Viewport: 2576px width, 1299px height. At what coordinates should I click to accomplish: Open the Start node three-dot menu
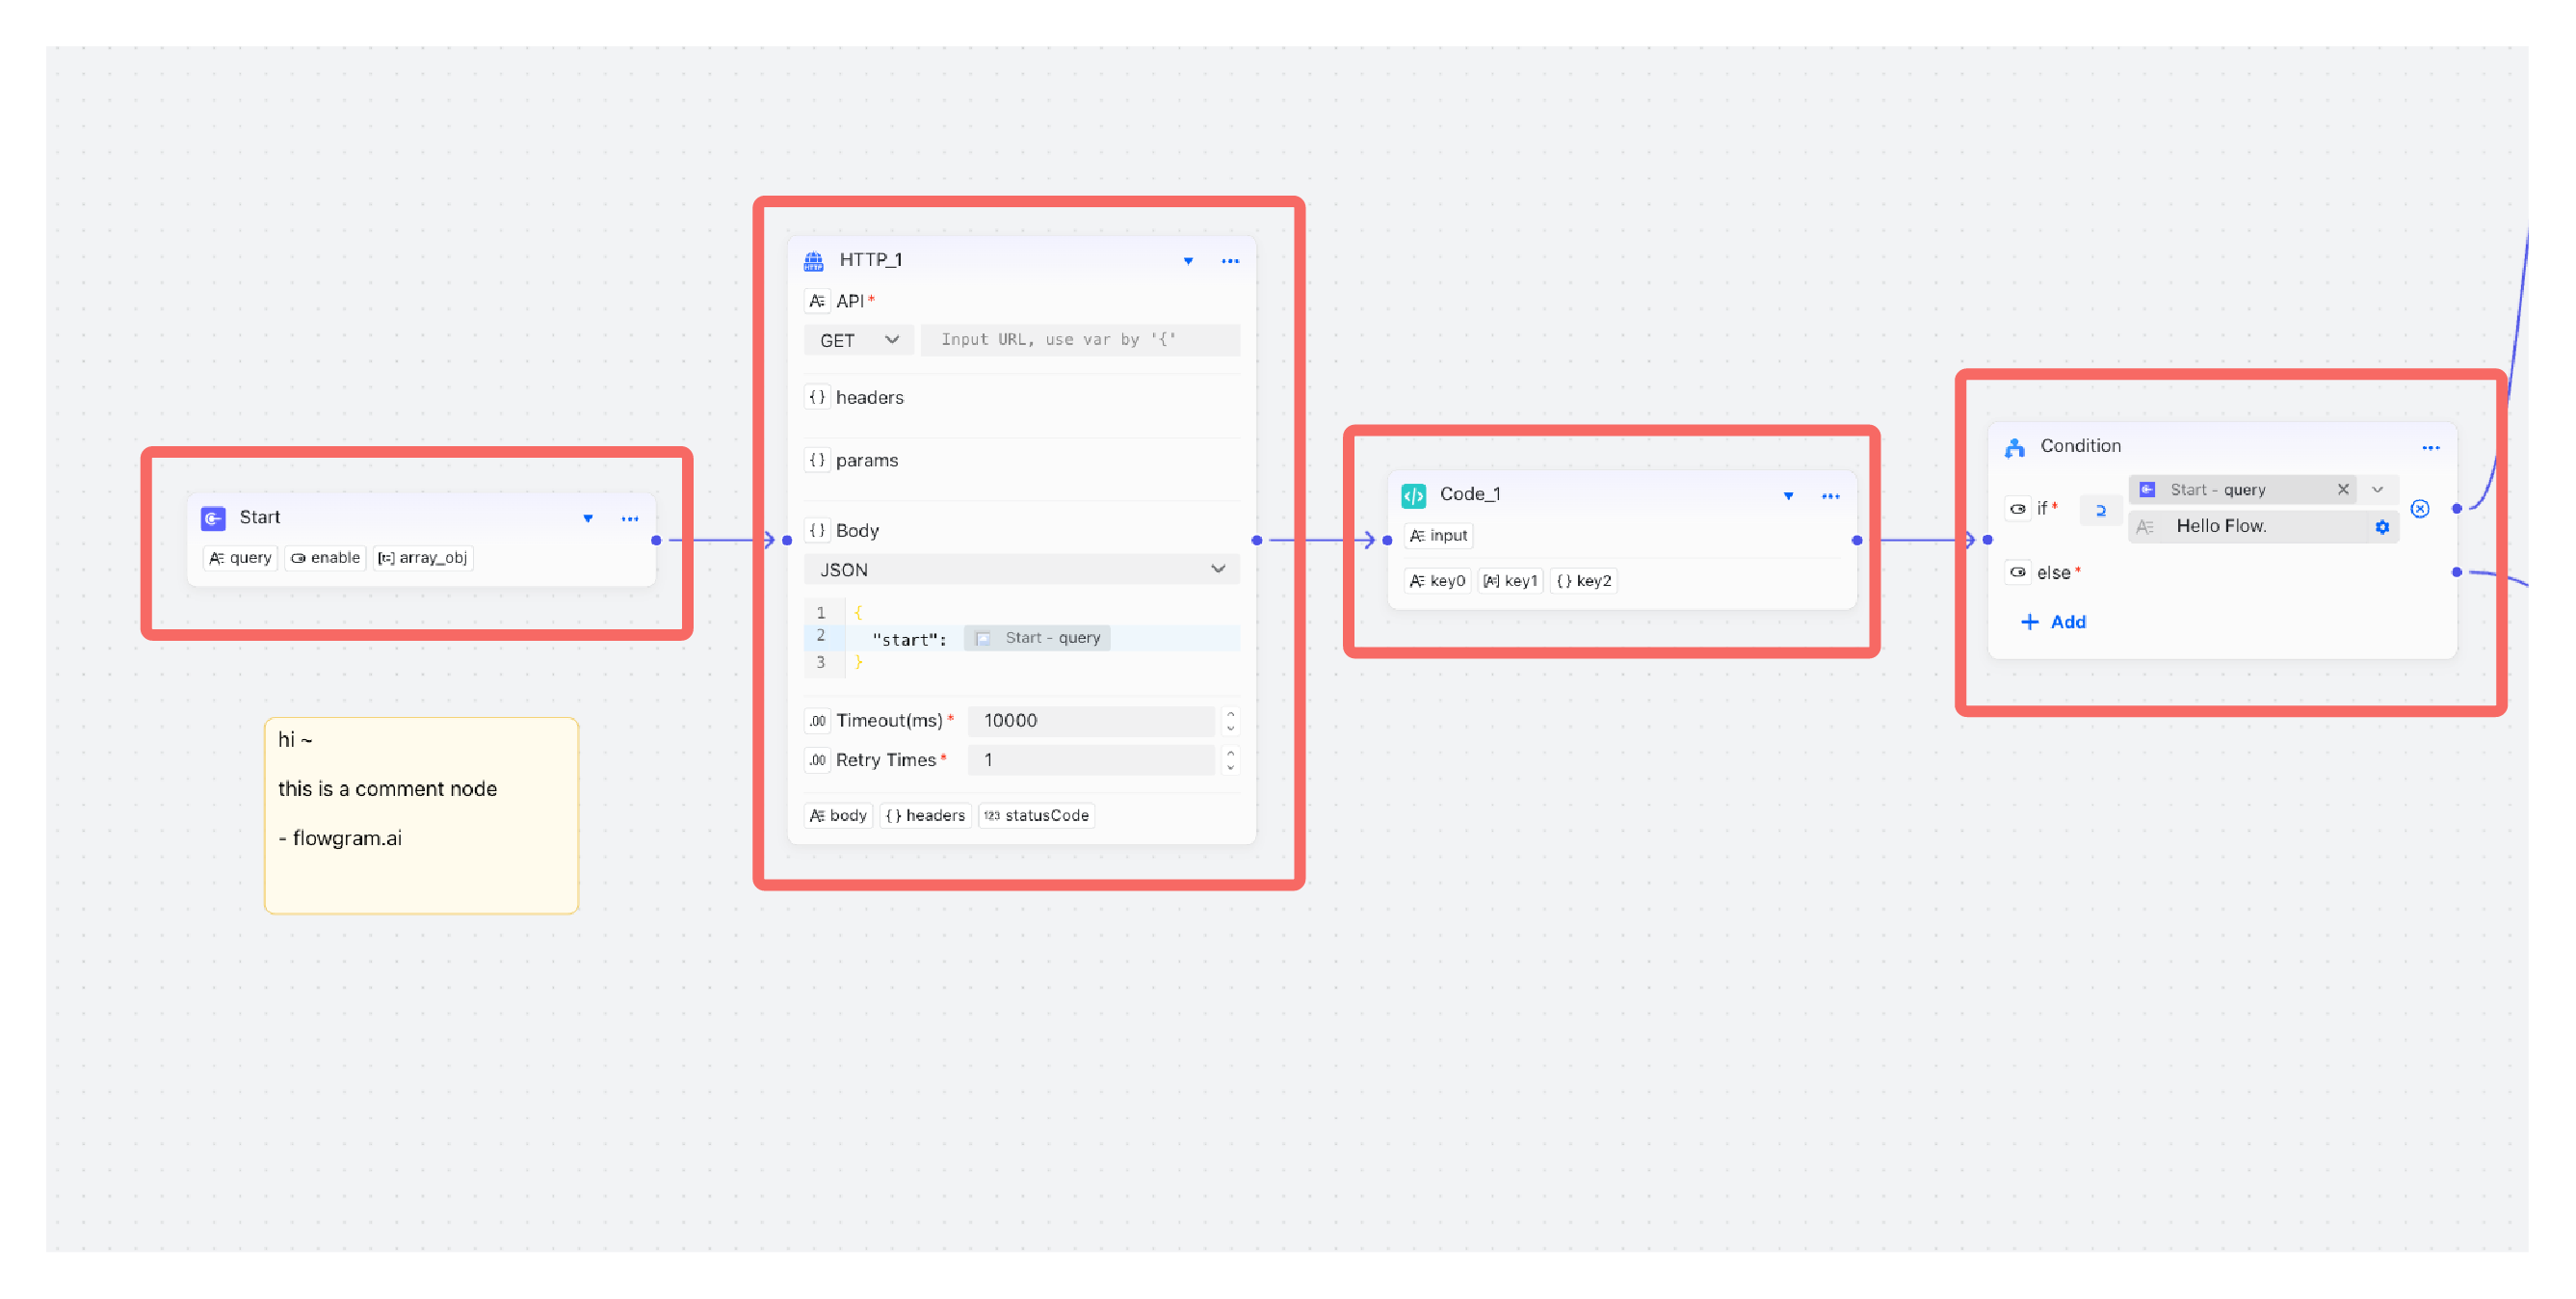click(x=629, y=518)
